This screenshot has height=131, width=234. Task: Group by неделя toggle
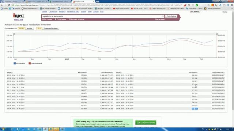tap(29, 28)
